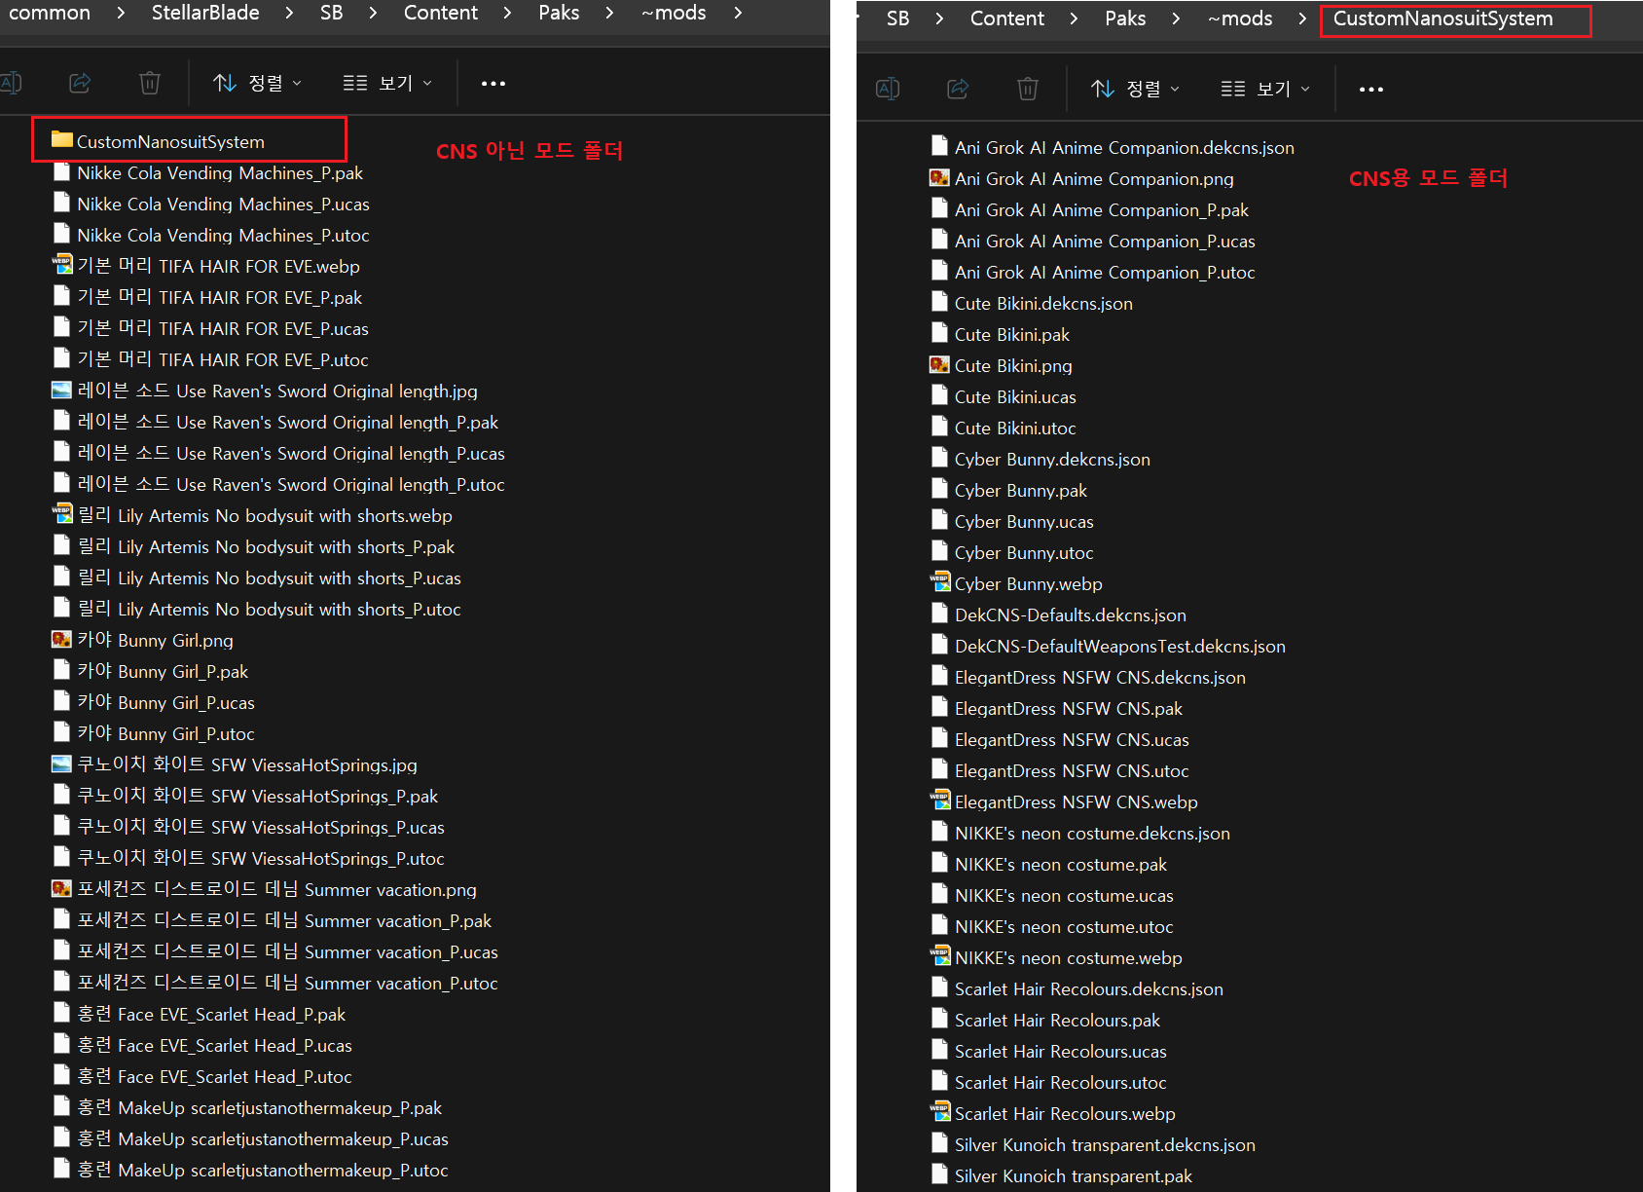Select Cute Bikini.dekcns.json
Viewport: 1643px width, 1192px height.
point(1043,303)
